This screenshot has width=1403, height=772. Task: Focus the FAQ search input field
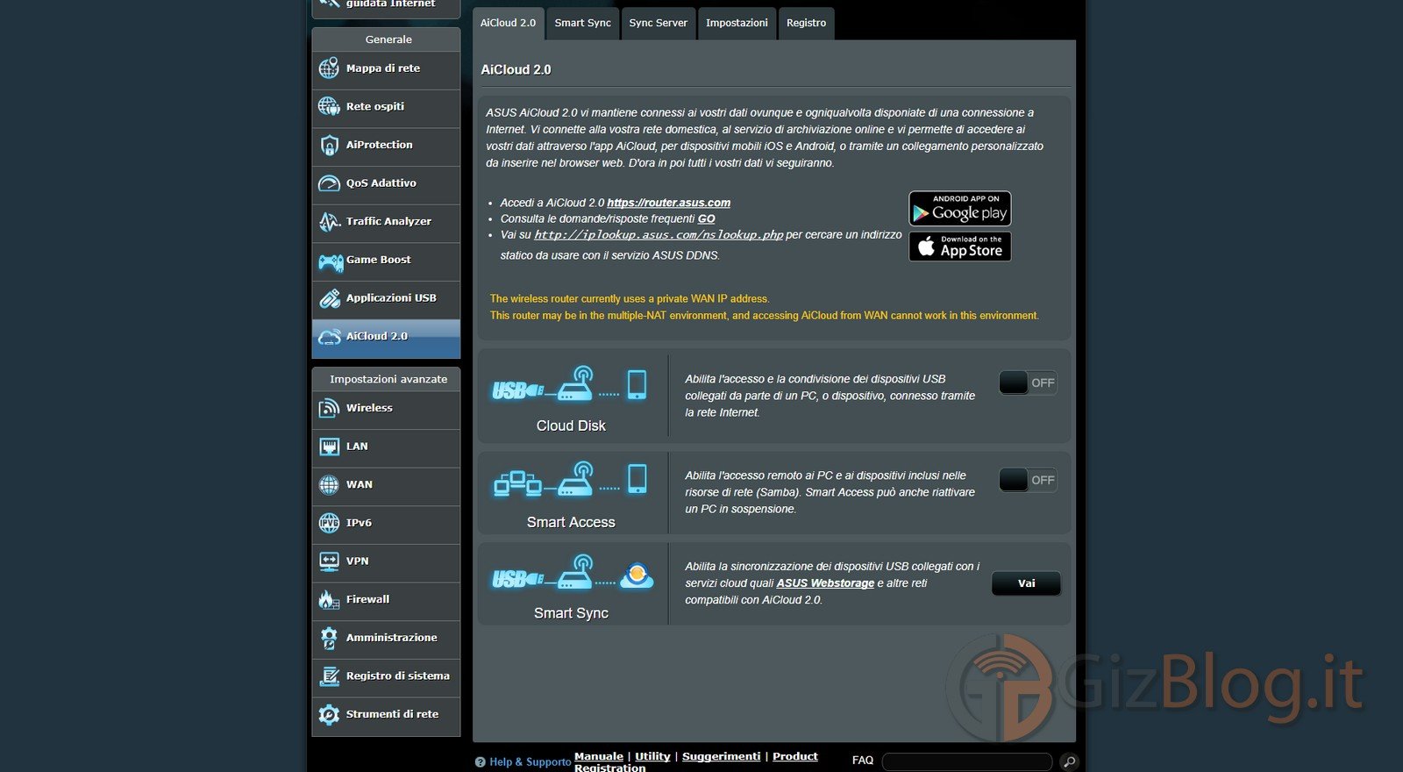(x=966, y=761)
